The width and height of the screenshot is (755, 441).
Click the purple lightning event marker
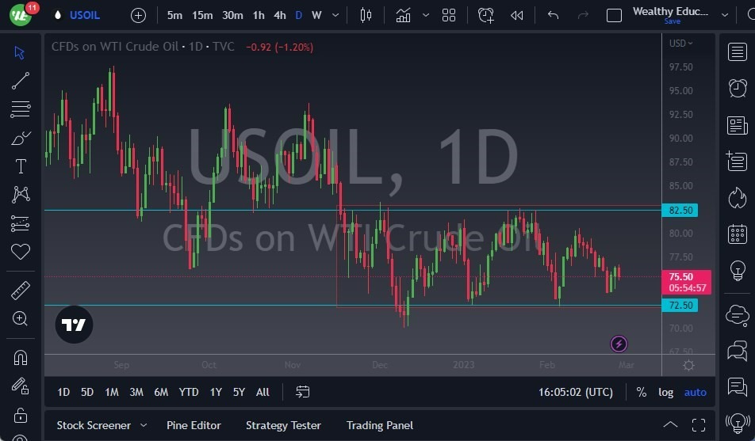[x=619, y=344]
